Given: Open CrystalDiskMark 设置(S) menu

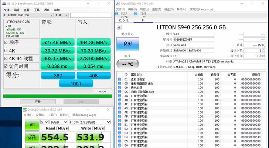Looking at the screenshot, I should (40, 115).
